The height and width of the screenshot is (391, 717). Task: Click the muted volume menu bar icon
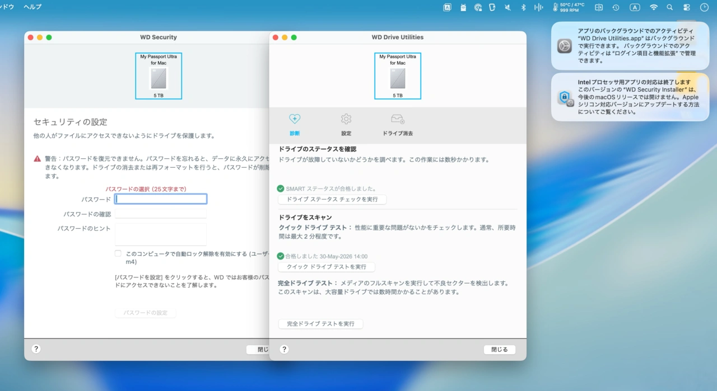(508, 7)
